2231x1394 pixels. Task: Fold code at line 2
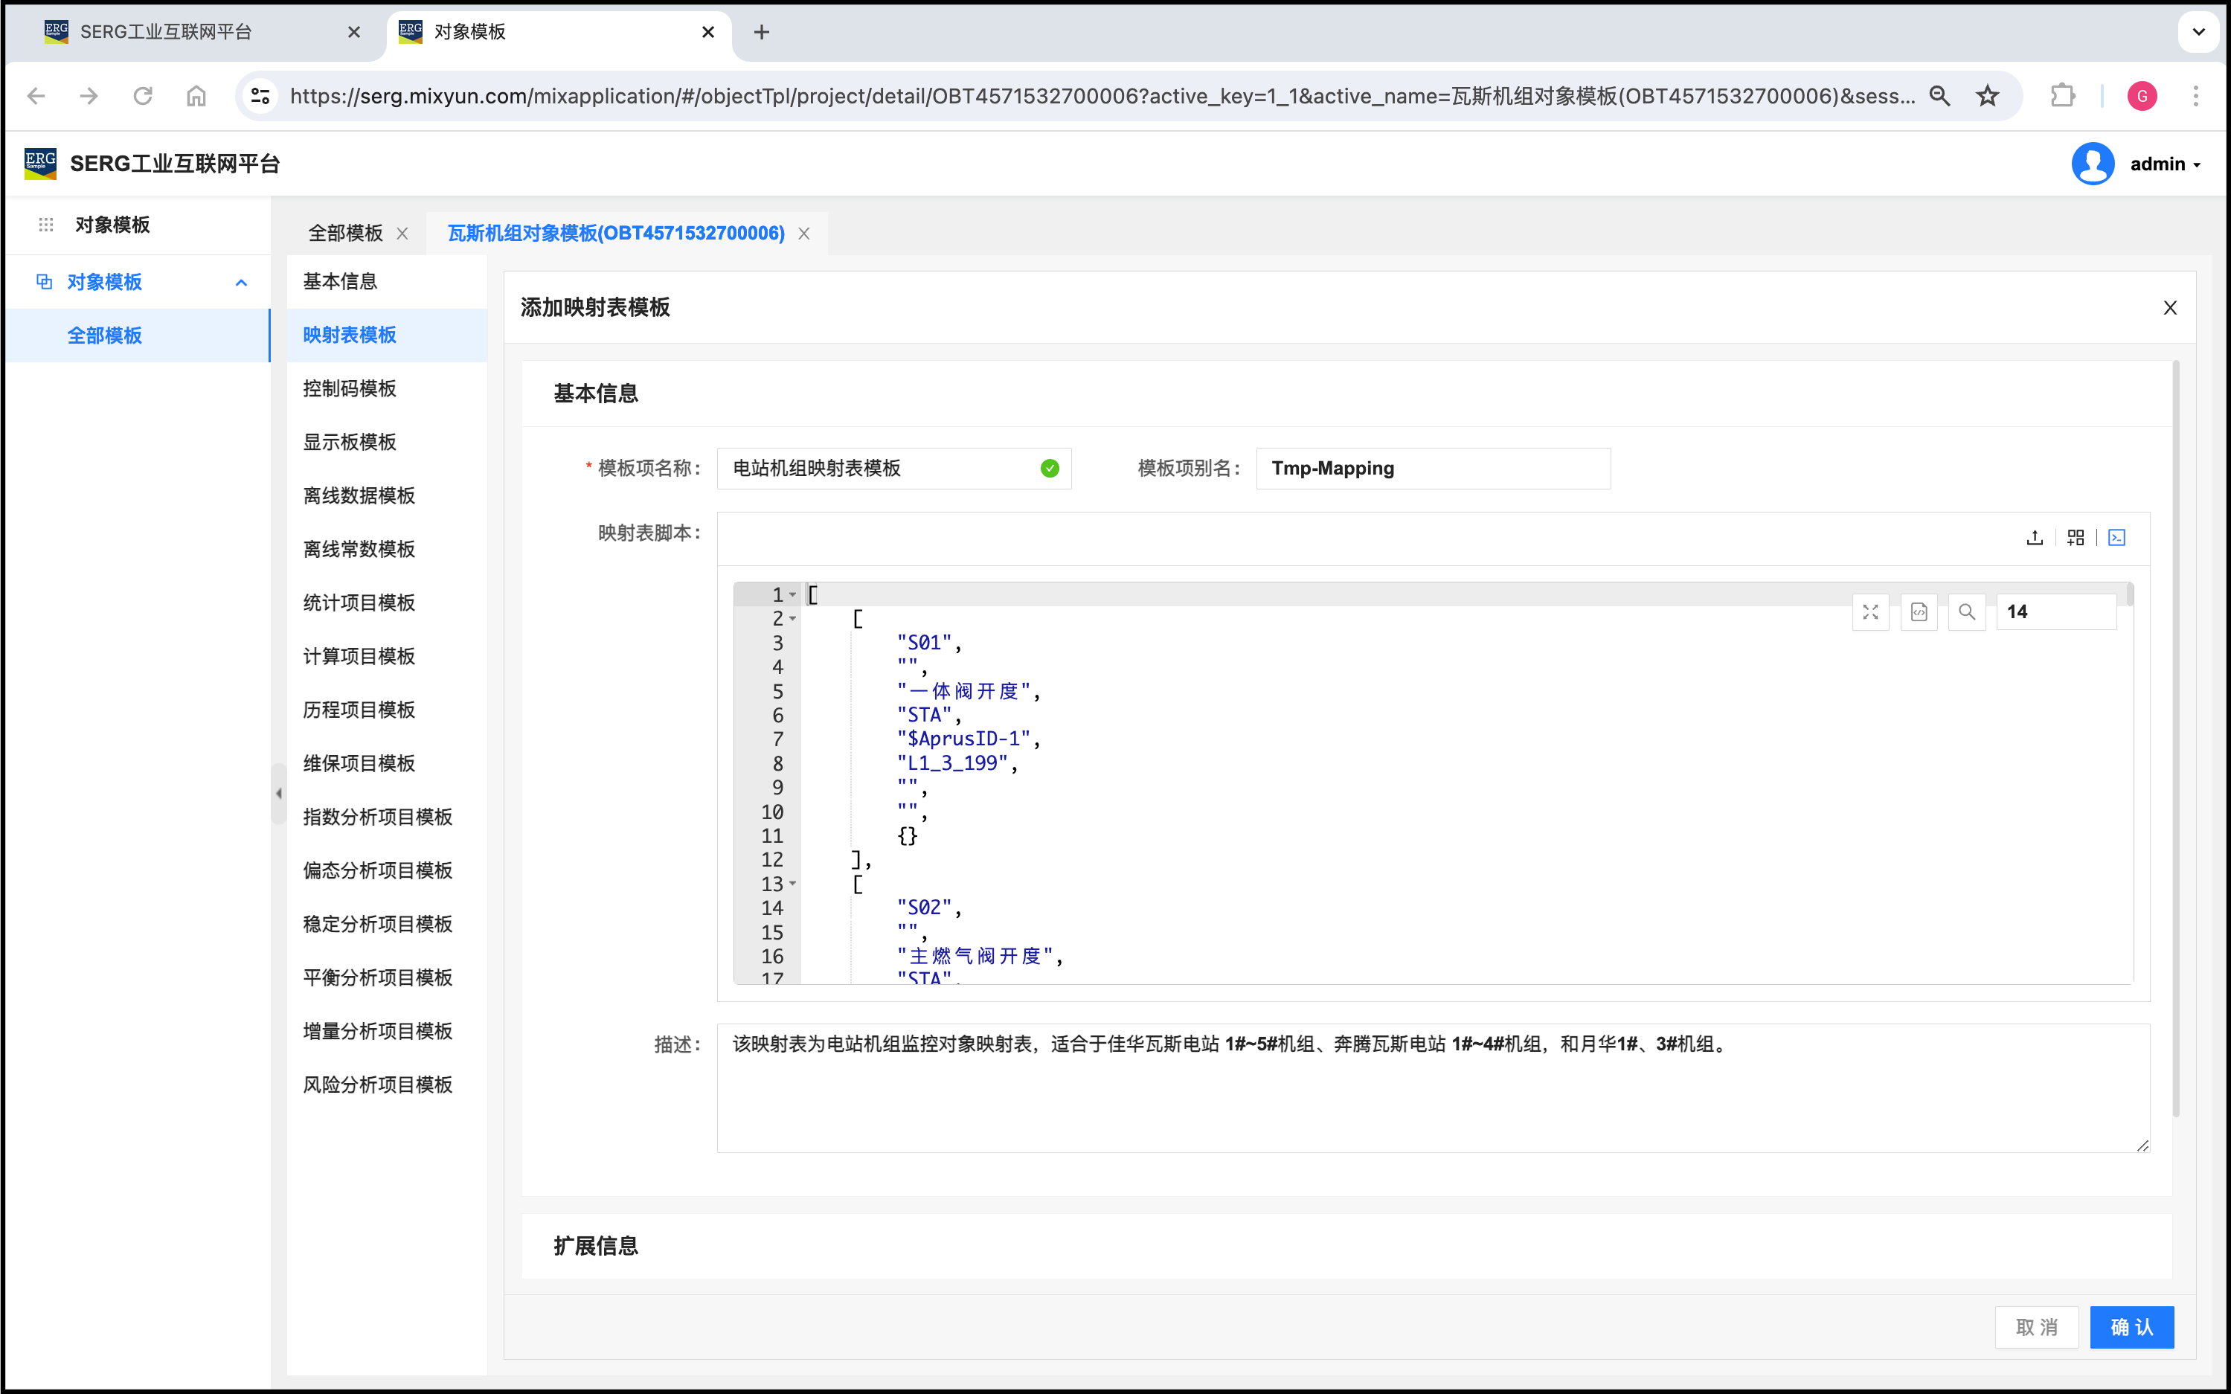(x=793, y=619)
